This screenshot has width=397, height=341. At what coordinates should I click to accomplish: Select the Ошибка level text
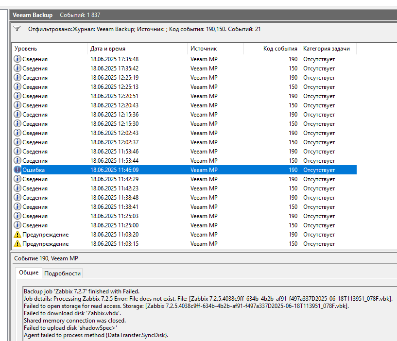tap(34, 170)
